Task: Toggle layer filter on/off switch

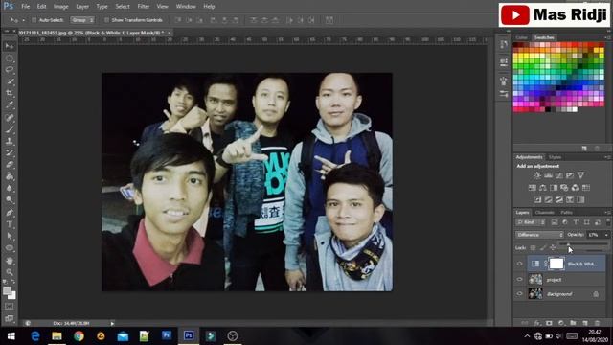Action: 608,221
